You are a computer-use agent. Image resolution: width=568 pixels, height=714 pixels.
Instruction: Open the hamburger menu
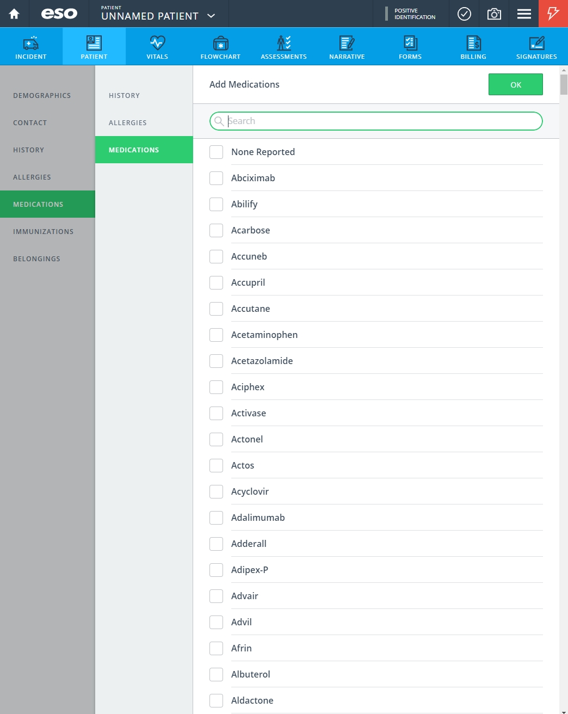(x=524, y=14)
